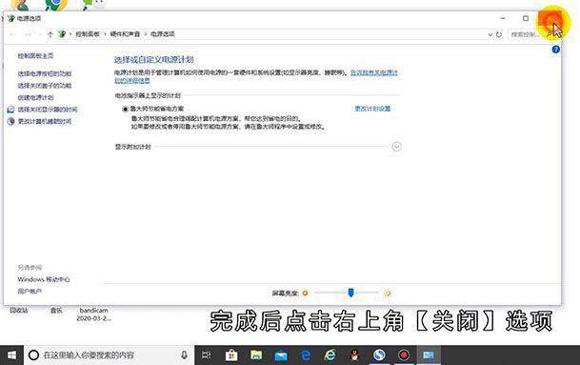This screenshot has height=365, width=580.
Task: Open File Explorer from the taskbar
Action: 256,355
